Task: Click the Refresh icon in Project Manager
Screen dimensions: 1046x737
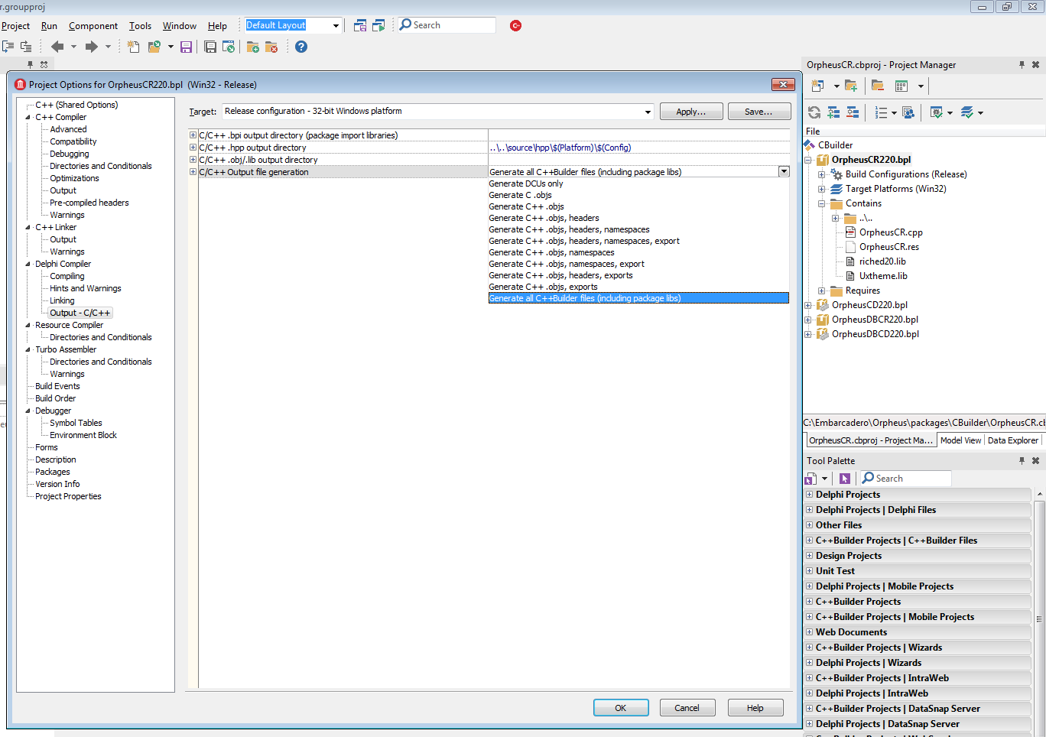Action: click(814, 112)
